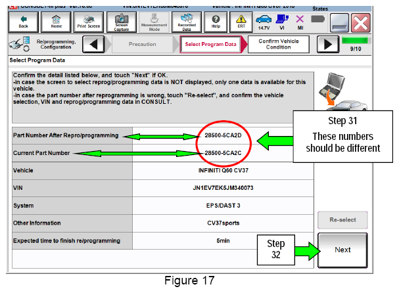Click the MI status indicator

tap(300, 22)
